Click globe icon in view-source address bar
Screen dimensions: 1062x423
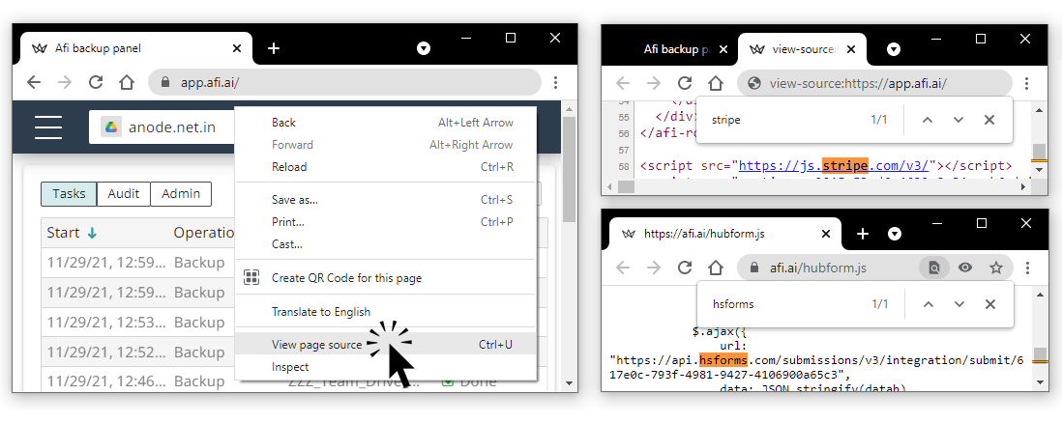[x=753, y=83]
